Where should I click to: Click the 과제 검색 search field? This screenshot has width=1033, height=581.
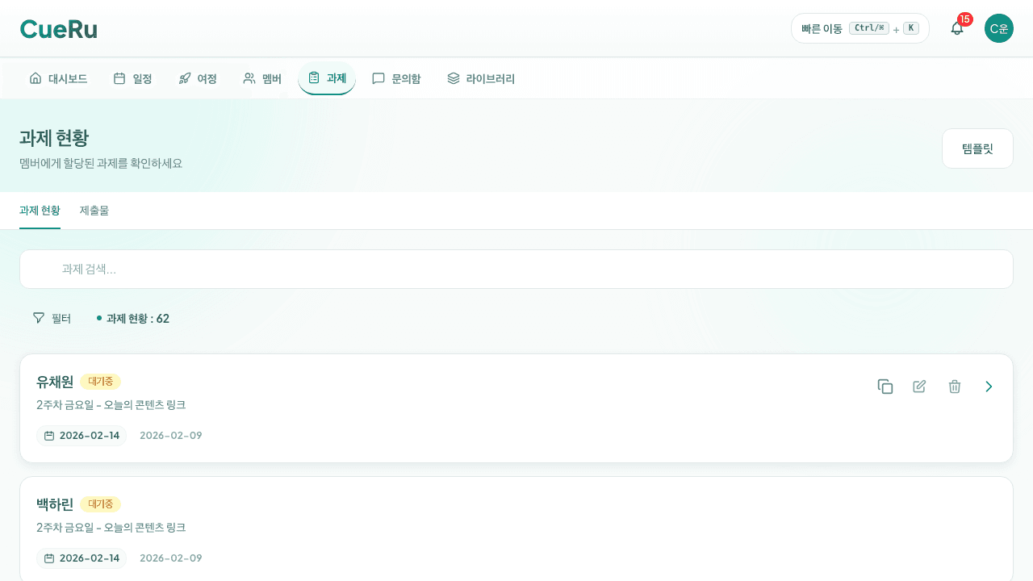516,269
